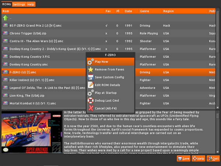221x166 pixels.
Task: Click the ROM icon beside Mortal Kombat II
Action: tap(5, 103)
